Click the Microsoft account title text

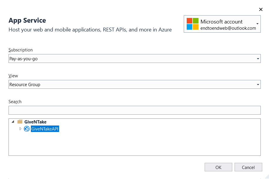pos(221,22)
